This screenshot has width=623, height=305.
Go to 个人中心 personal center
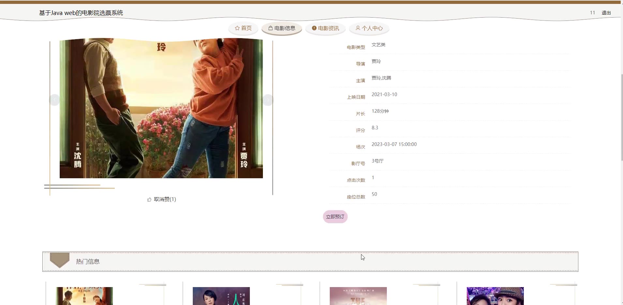click(369, 28)
